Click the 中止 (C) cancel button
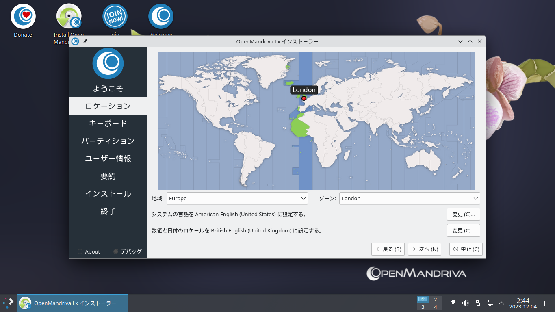Screen dimensions: 555x312 (x=466, y=249)
